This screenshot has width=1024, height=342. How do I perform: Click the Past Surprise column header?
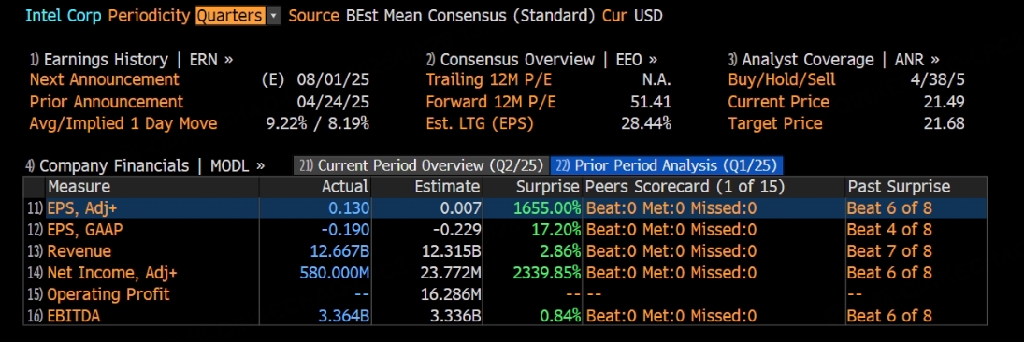(x=899, y=187)
